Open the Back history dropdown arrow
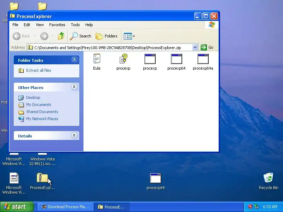 coord(34,36)
